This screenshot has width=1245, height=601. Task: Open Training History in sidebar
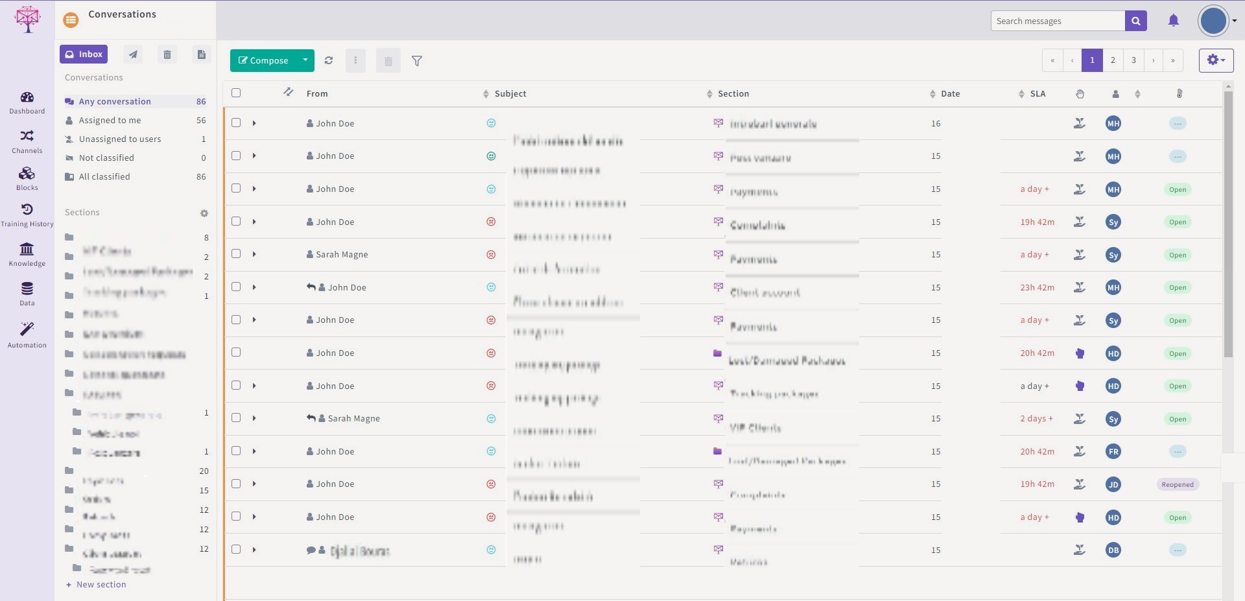click(27, 215)
